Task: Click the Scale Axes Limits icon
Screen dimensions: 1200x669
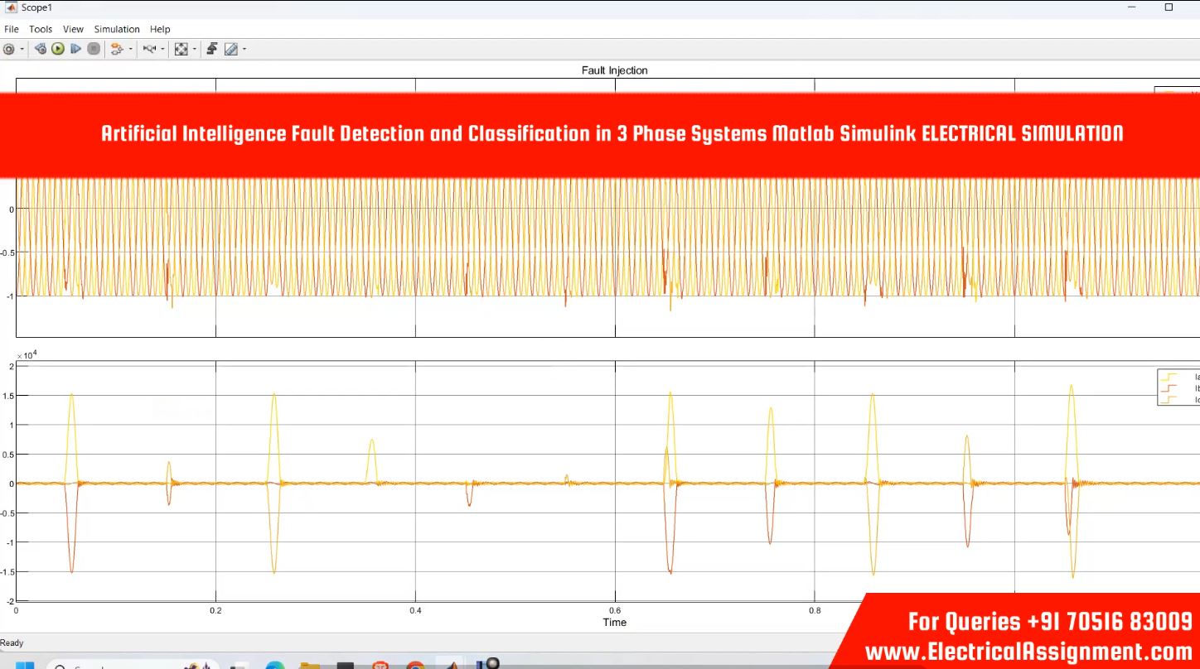Action: (181, 49)
